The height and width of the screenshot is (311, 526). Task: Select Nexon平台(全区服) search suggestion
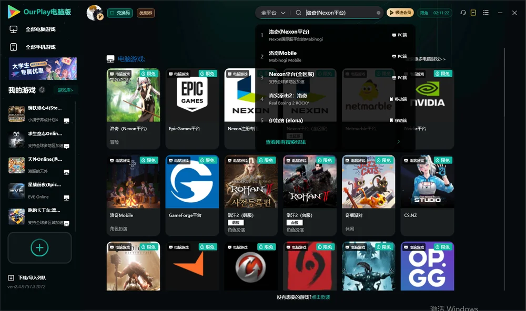coord(335,77)
